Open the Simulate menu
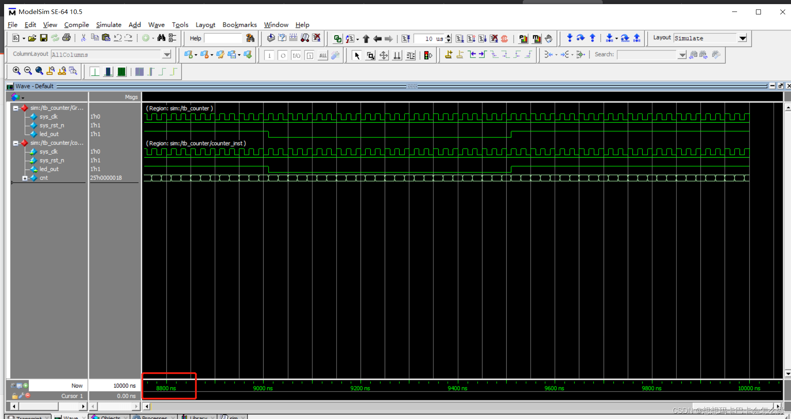The image size is (791, 419). [109, 25]
